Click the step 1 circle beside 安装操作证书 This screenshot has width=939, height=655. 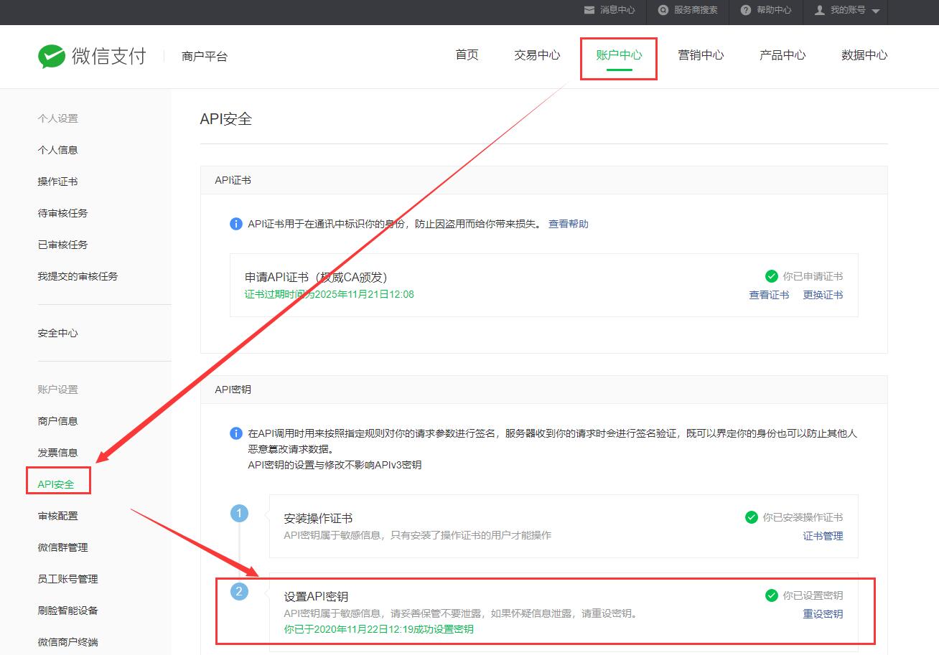pos(240,514)
